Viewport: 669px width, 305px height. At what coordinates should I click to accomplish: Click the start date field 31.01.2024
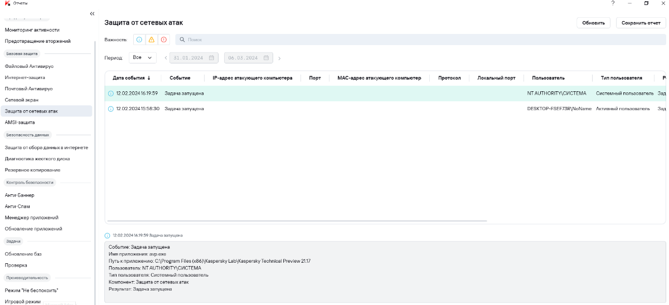coord(194,58)
